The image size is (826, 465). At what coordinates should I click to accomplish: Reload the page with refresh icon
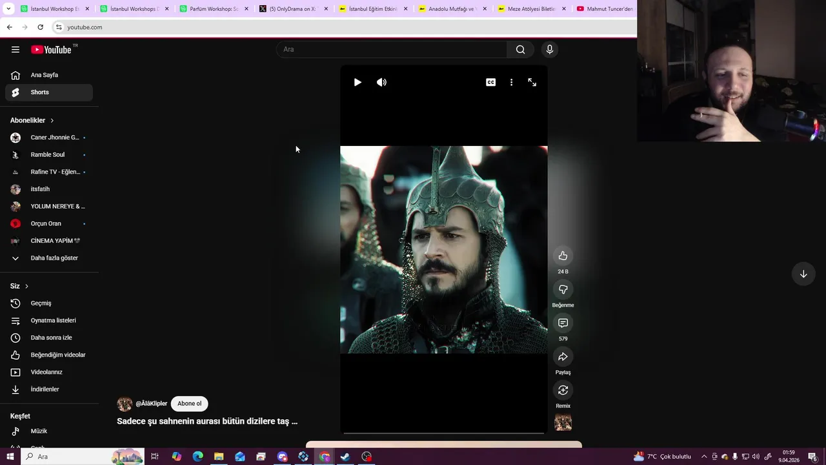coord(40,27)
